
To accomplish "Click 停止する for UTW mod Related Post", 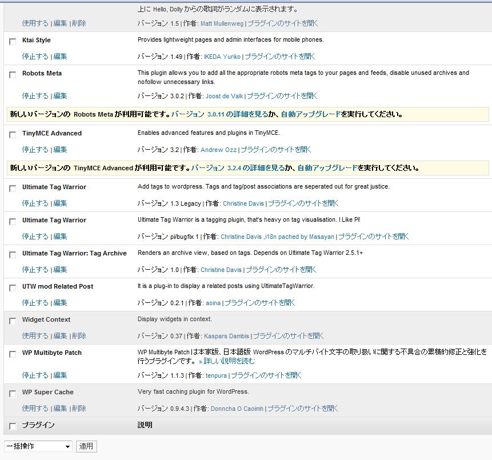I will 35,303.
